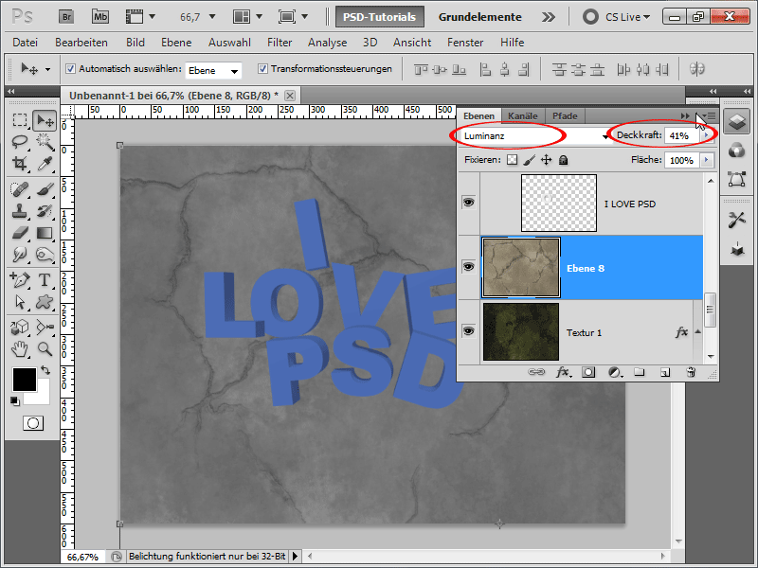The image size is (758, 568).
Task: Toggle lock position
Action: tap(547, 160)
